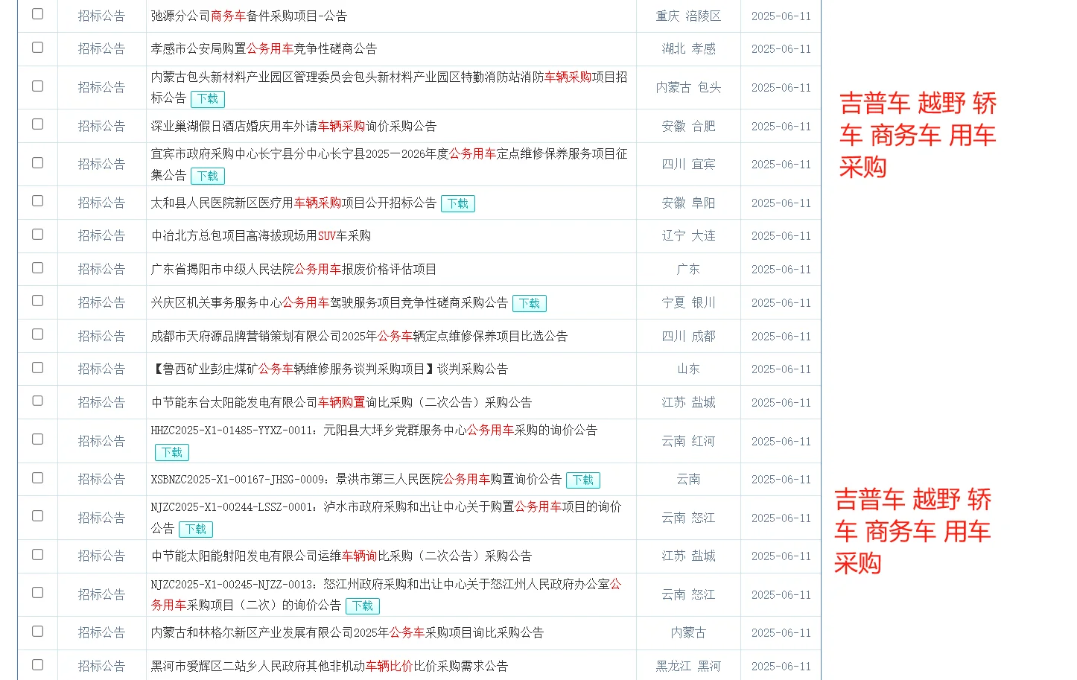The height and width of the screenshot is (680, 1077).
Task: Check the checkbox for 黑河市爱辉区 announcement
Action: (x=37, y=665)
